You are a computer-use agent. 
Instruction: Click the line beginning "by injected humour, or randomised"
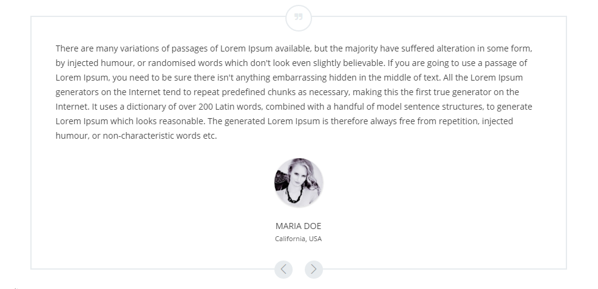291,63
